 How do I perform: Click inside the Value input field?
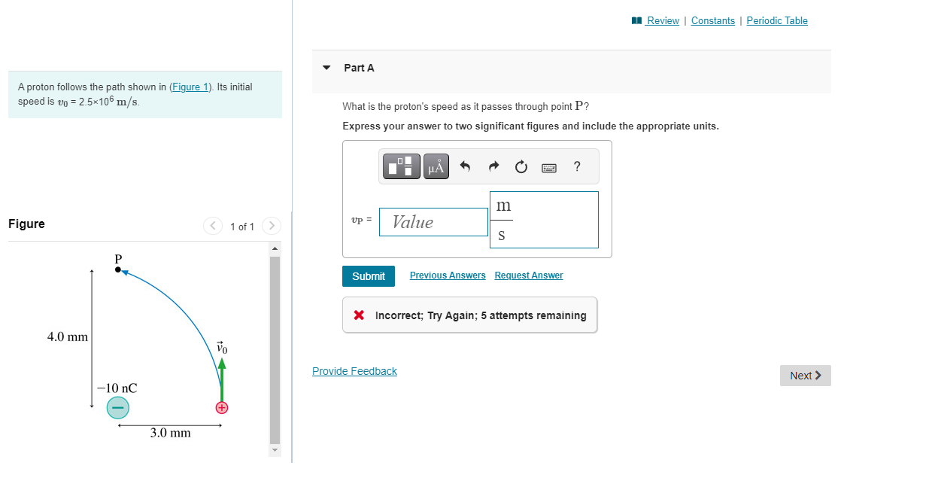[433, 221]
